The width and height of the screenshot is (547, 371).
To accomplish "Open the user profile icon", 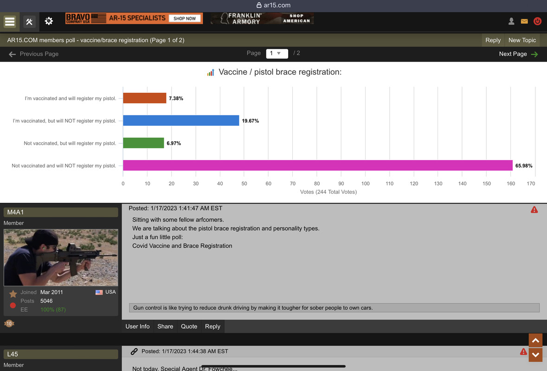I will tap(511, 21).
